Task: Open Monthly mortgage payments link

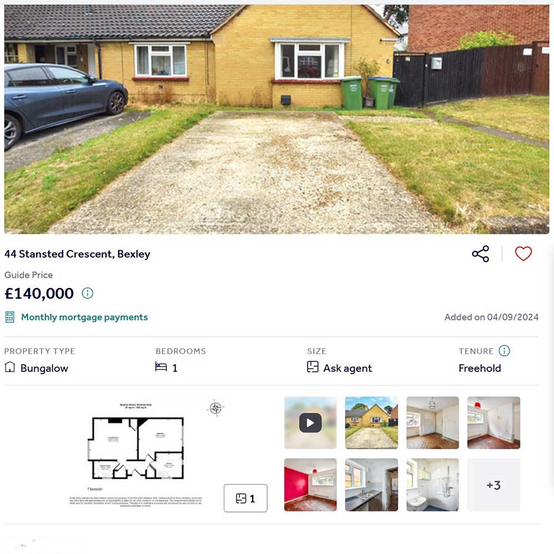Action: click(x=84, y=317)
